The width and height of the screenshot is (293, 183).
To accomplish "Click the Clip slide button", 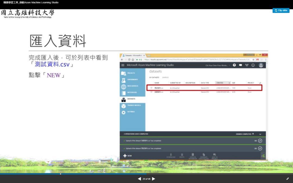I will [281, 11].
